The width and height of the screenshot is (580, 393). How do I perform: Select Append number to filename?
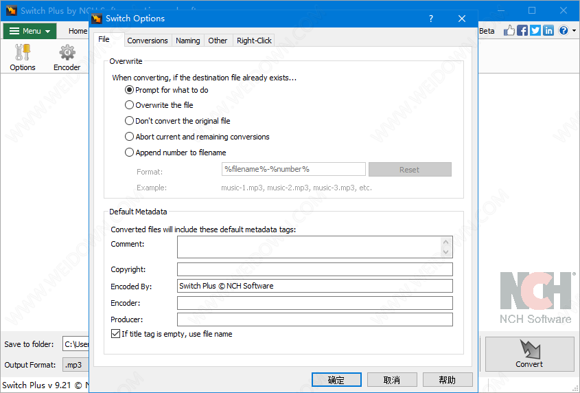pos(175,153)
